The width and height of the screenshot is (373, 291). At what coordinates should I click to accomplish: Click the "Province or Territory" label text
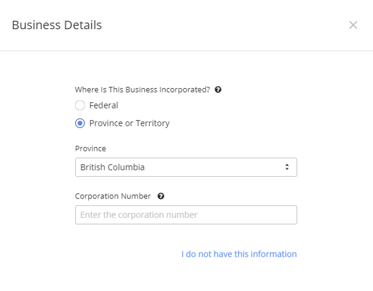(129, 123)
